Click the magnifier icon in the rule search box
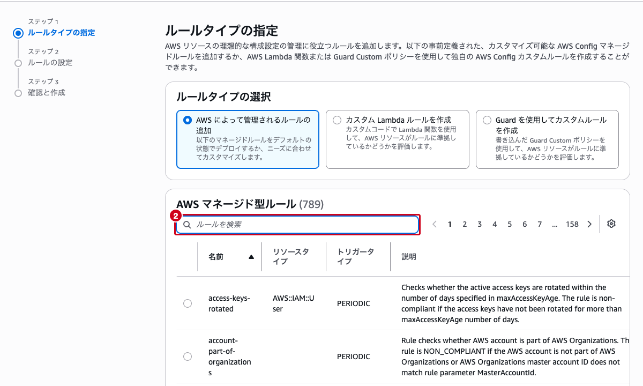 [x=188, y=225]
